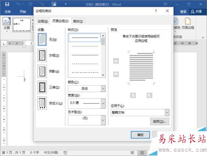The height and width of the screenshot is (156, 207).
Task: Toggle the left border button below preview
Action: (133, 95)
